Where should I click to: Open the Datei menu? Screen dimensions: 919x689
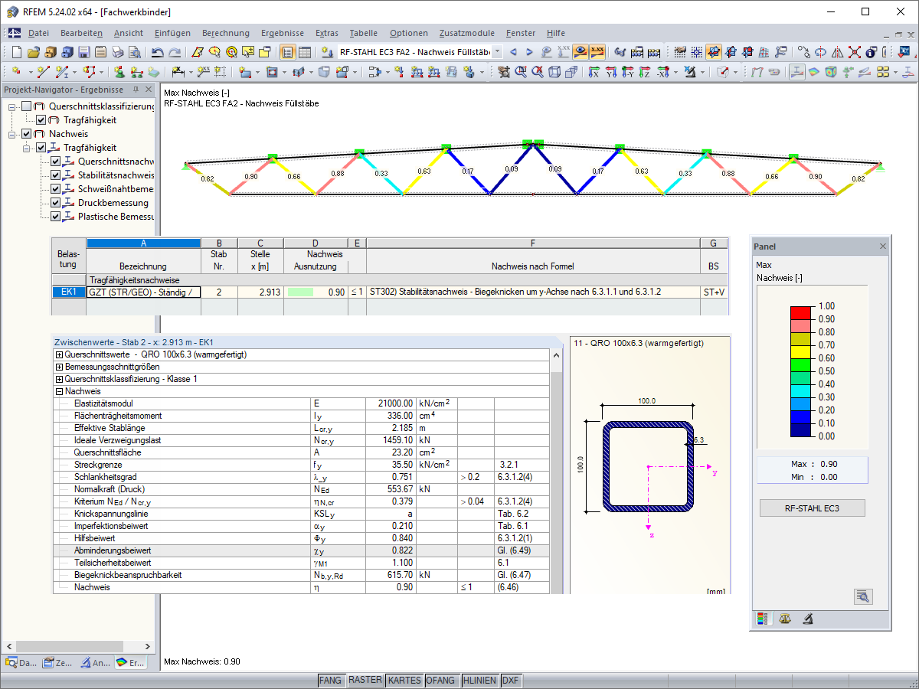38,33
